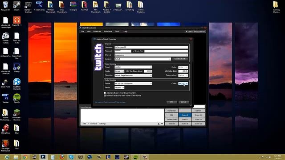The image size is (285, 160).
Task: Open the Track 19 - 1 headphones file icon
Action: tap(17, 21)
